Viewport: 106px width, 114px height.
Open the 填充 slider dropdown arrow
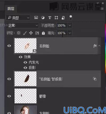[x=70, y=33]
